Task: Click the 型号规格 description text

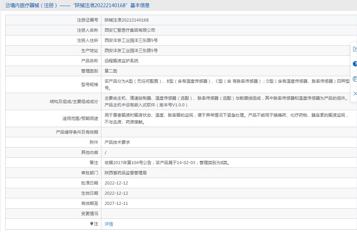Action: coord(227,85)
